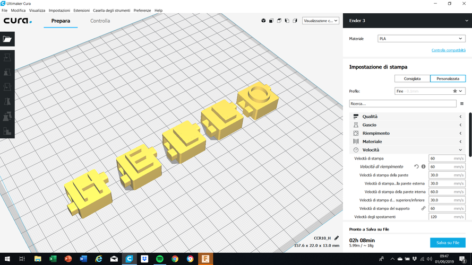Expand the Materiale settings section
This screenshot has height=265, width=472.
coord(408,142)
